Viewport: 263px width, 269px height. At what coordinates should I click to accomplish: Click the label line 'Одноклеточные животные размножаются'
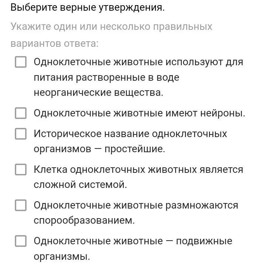click(x=136, y=205)
